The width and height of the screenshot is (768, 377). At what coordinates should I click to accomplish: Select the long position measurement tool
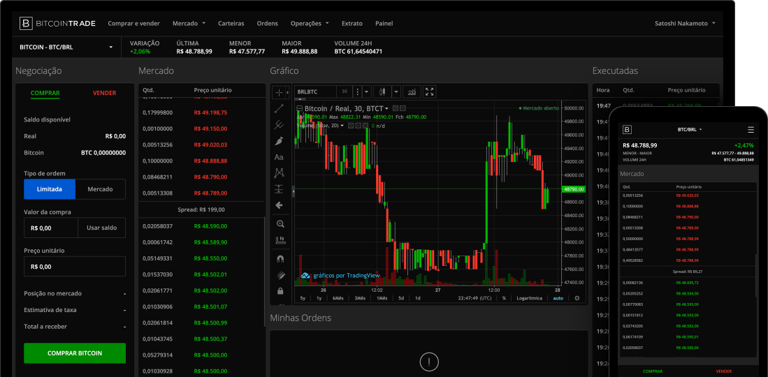click(x=280, y=189)
